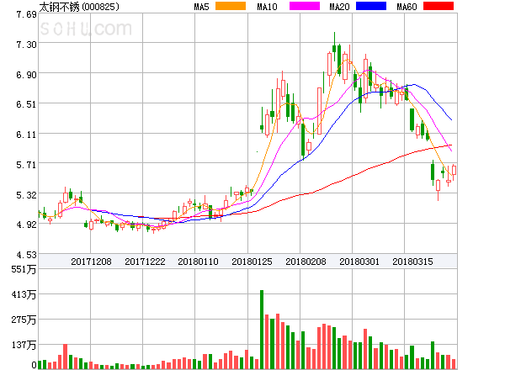Screen dimensions: 505x370
Task: Click the 20180315 date label
Action: click(413, 262)
